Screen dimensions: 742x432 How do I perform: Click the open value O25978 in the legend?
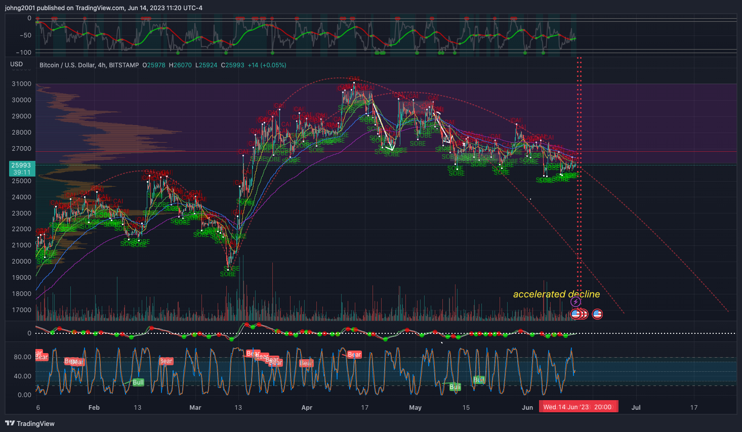[154, 65]
